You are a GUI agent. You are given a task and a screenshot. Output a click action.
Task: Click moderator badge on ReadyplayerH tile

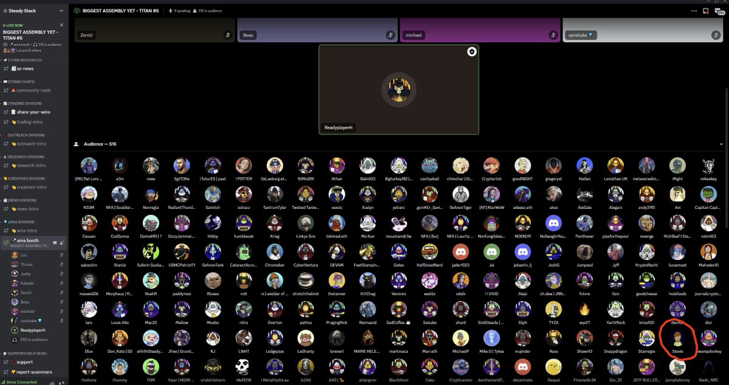pos(471,52)
